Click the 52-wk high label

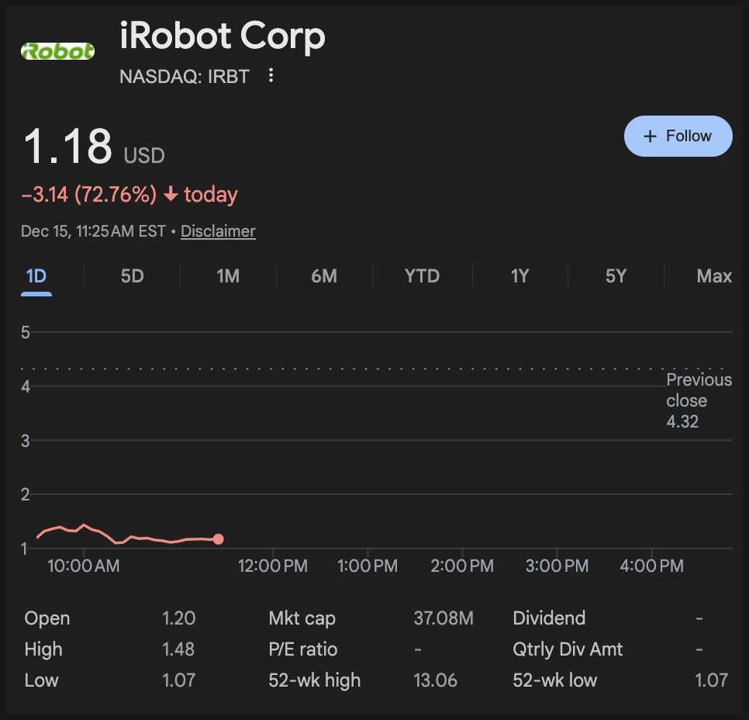tap(314, 680)
